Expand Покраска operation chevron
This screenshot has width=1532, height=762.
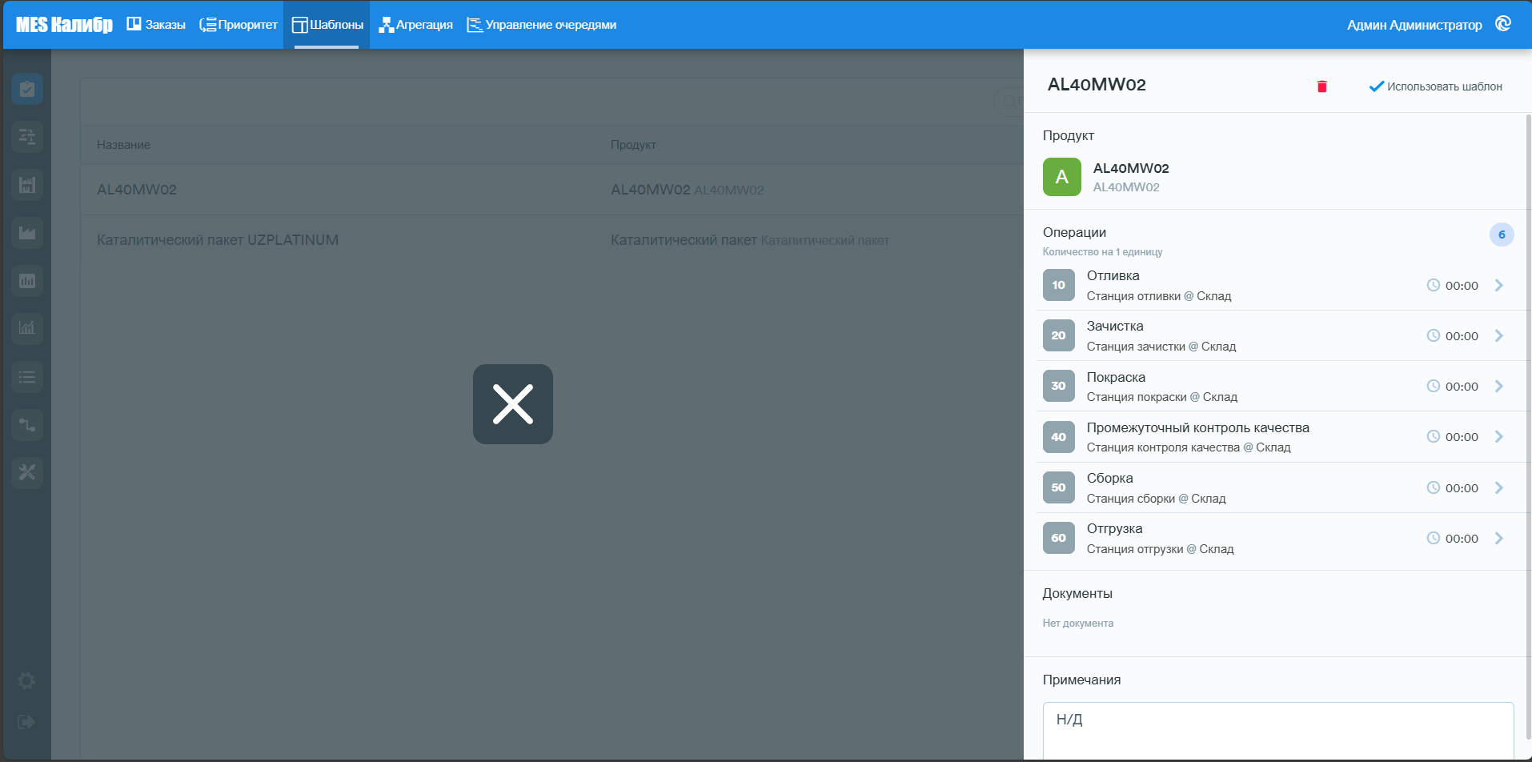(1499, 386)
